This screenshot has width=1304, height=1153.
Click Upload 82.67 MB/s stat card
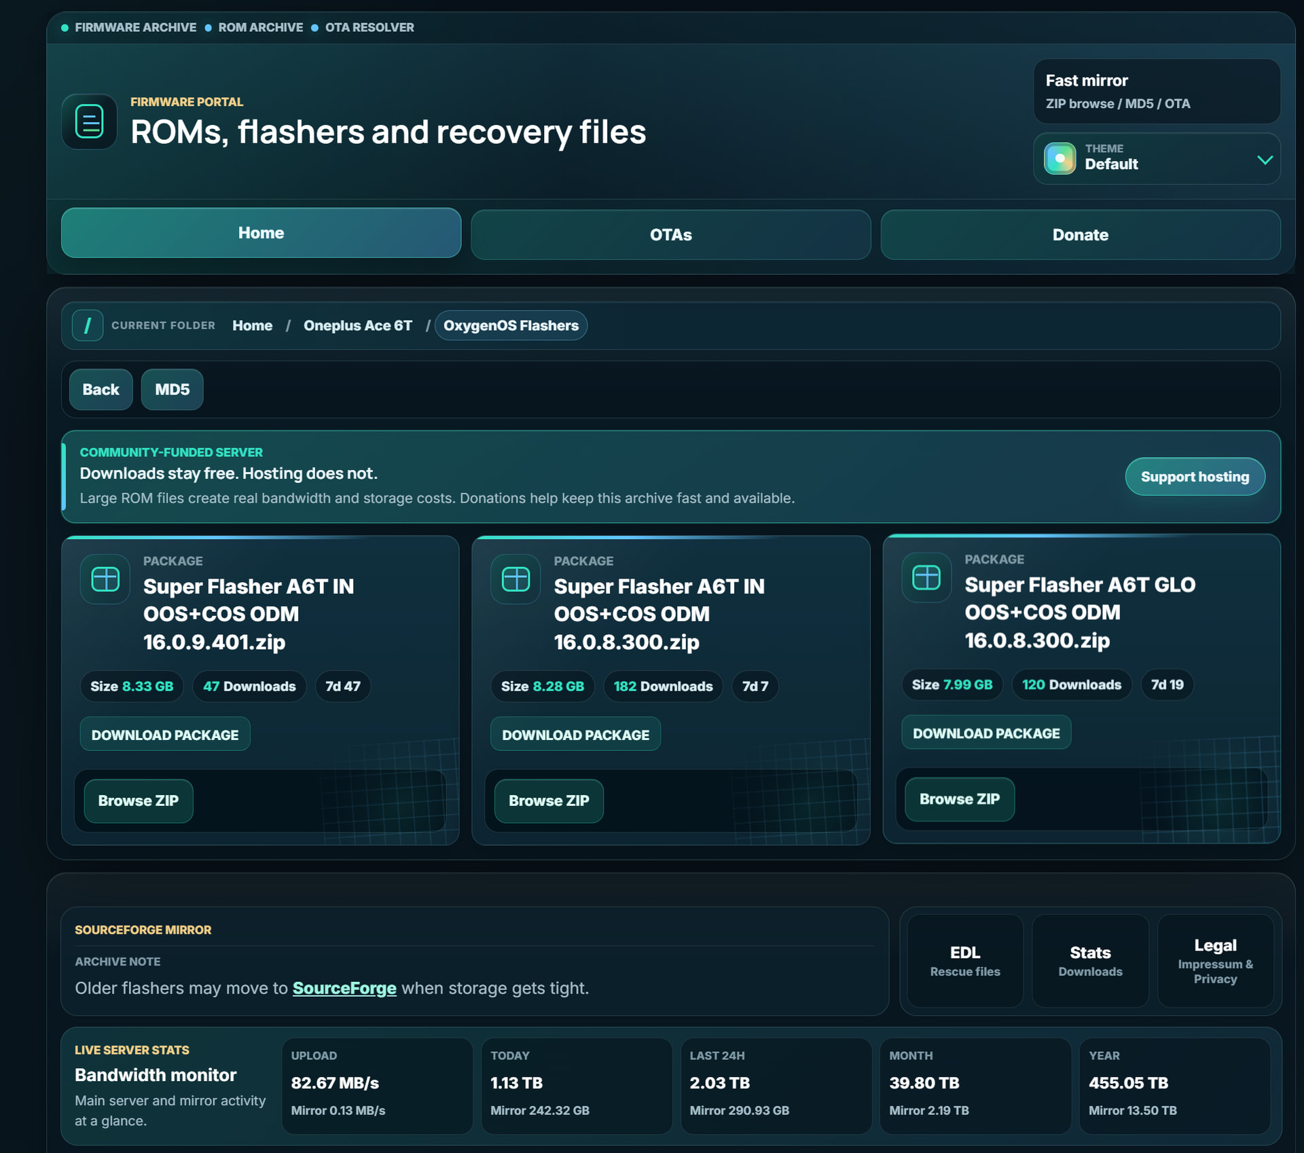(377, 1086)
